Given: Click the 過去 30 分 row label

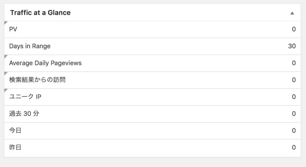Looking at the screenshot, I should click(x=24, y=114).
